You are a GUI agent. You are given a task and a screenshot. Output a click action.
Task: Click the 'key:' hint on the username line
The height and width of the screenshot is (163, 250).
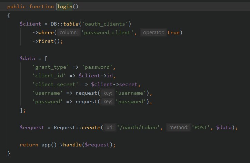(108, 93)
